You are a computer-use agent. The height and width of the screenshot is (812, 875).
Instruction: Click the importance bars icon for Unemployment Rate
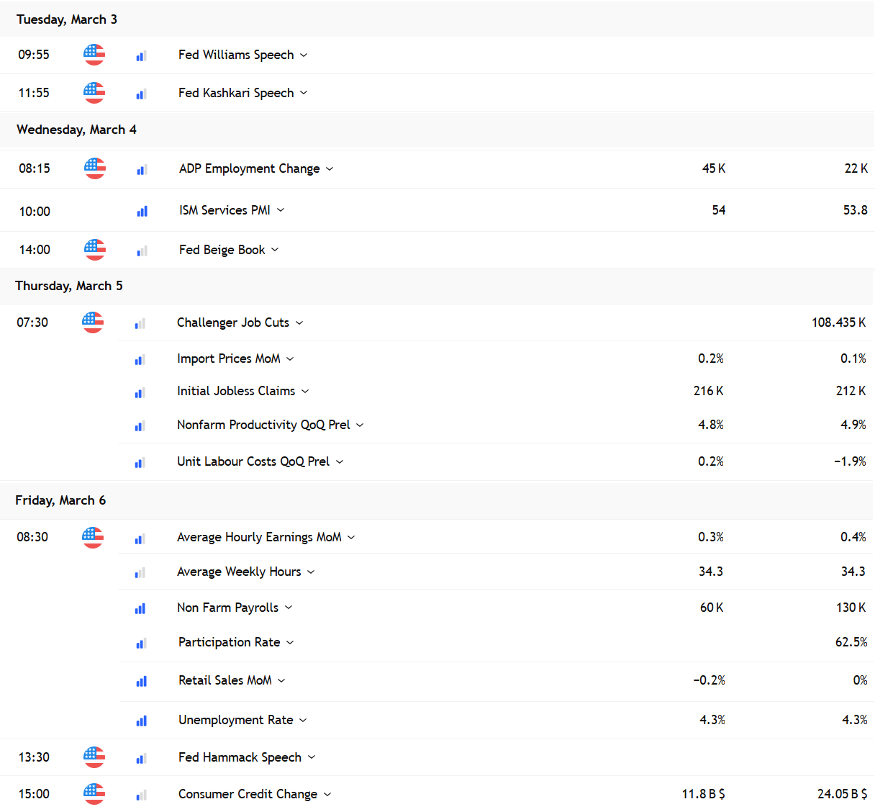(141, 721)
